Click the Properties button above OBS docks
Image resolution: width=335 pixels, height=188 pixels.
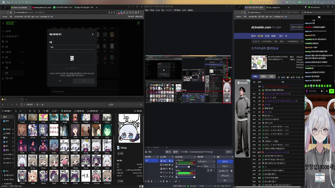pos(168,152)
